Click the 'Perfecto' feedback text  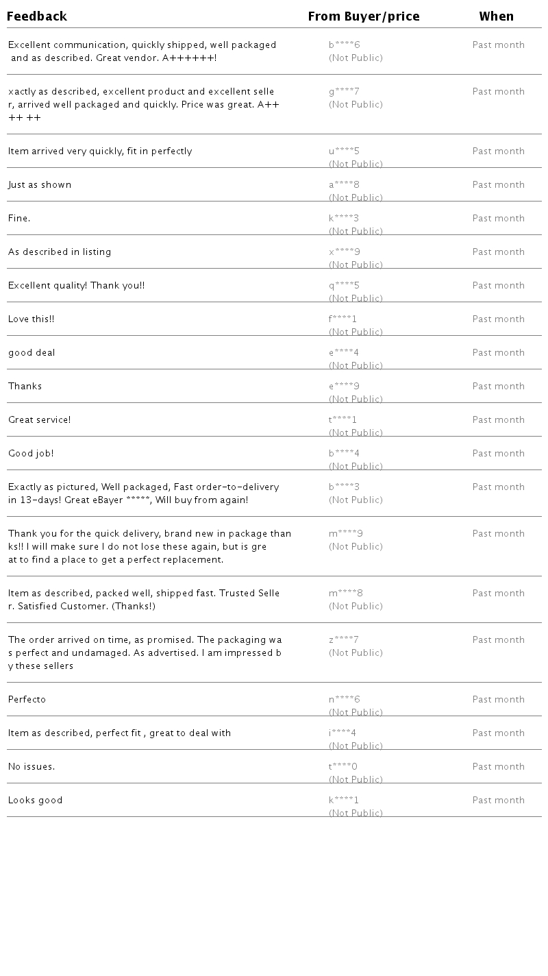click(x=27, y=700)
